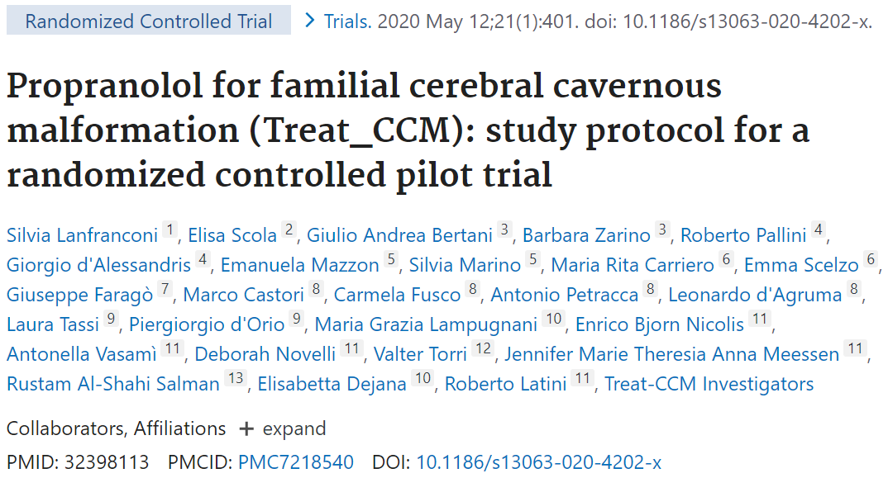888x478 pixels.
Task: Click affiliation 12 next to Valter Torri
Action: pyautogui.click(x=482, y=349)
